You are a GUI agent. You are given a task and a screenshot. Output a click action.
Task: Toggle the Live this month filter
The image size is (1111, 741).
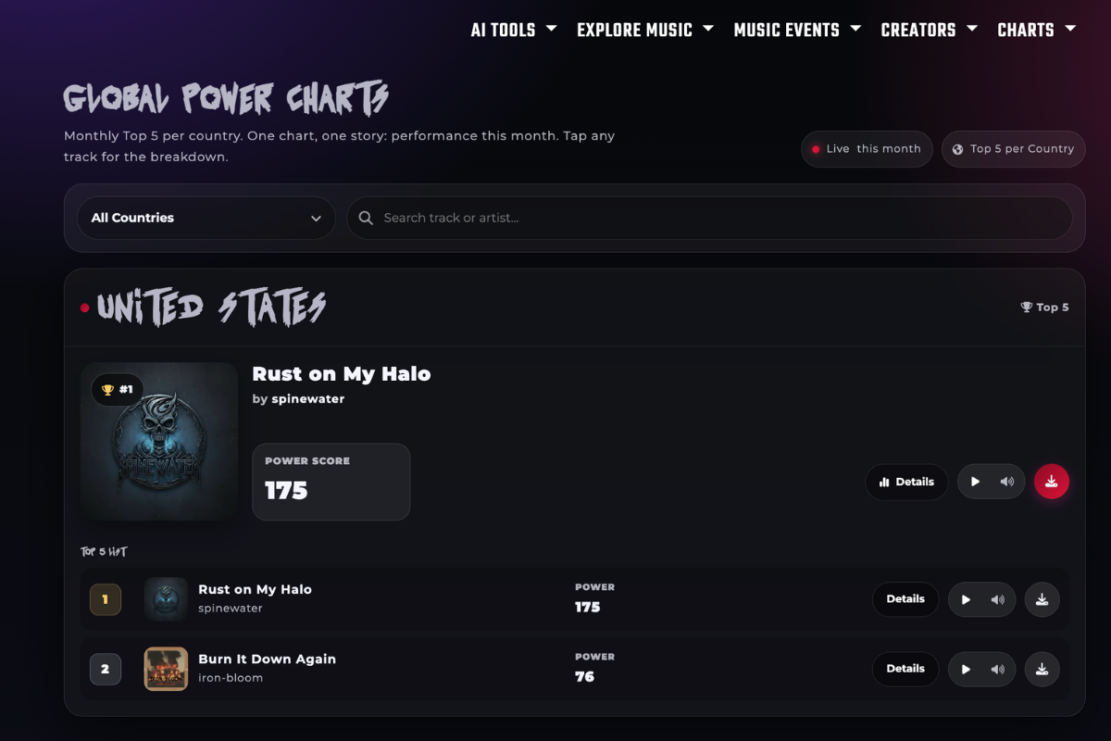click(x=867, y=149)
